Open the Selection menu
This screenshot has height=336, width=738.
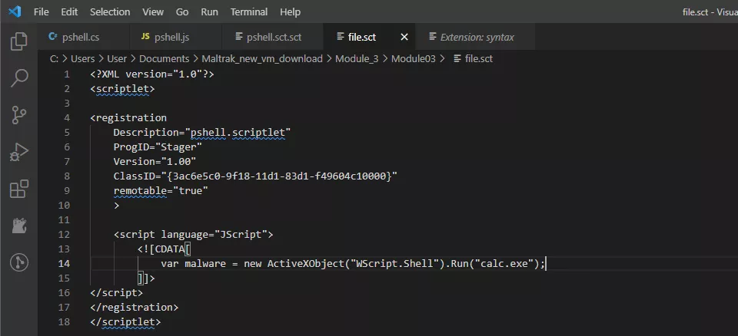(110, 12)
